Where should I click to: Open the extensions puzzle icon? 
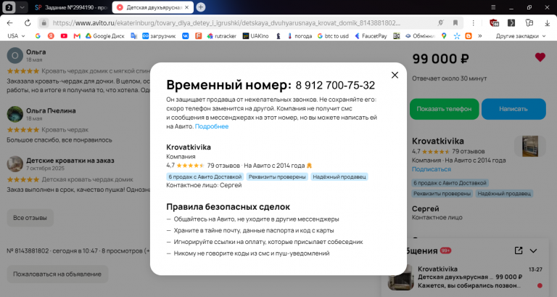coord(529,23)
